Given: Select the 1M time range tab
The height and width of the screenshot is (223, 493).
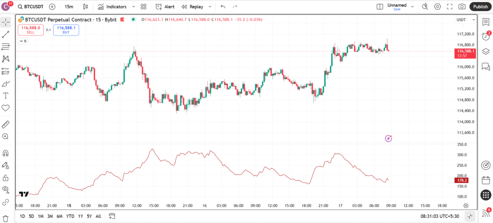Looking at the screenshot, I should click(x=41, y=216).
